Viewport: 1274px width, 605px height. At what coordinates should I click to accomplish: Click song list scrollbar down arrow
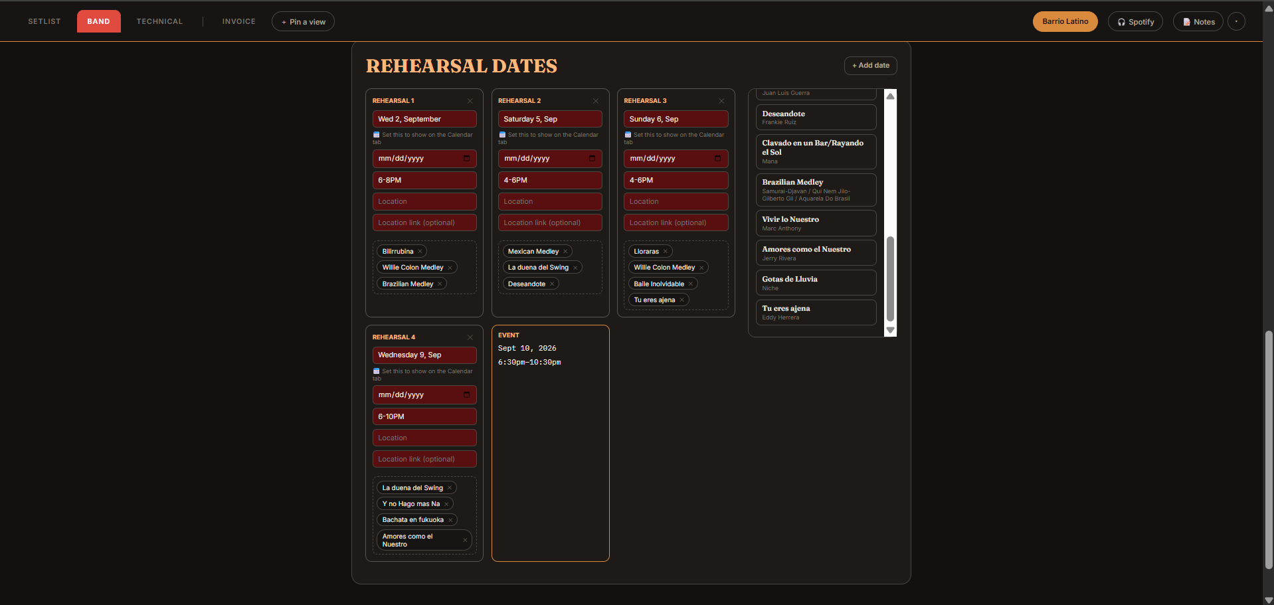tap(891, 330)
